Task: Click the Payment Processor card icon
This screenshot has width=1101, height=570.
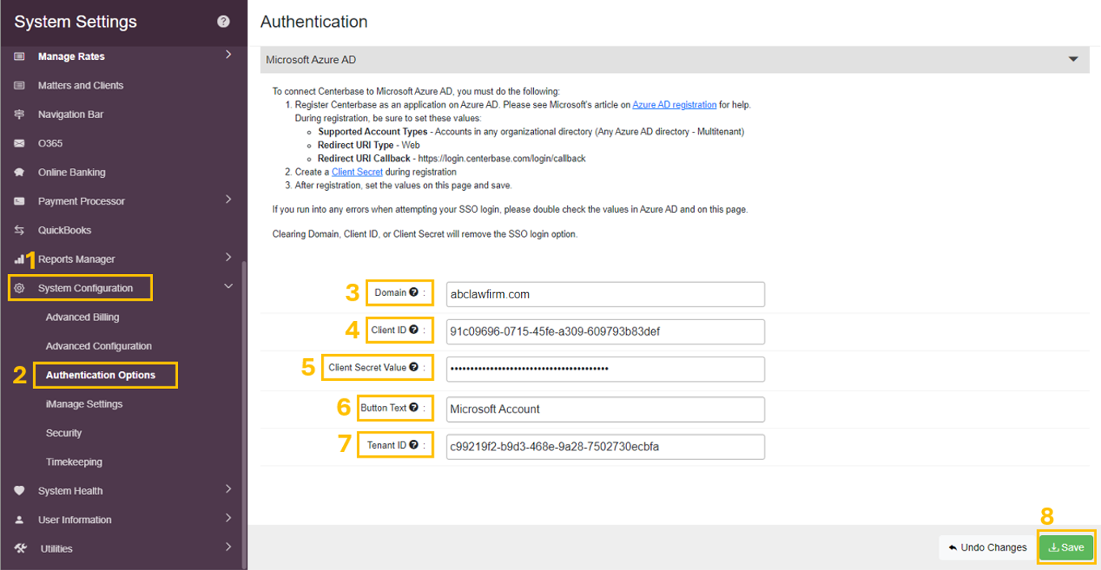Action: click(19, 201)
